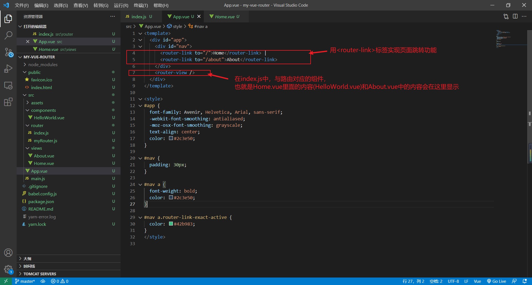This screenshot has width=532, height=285.
Task: Close the App.vue editor tab
Action: (199, 17)
